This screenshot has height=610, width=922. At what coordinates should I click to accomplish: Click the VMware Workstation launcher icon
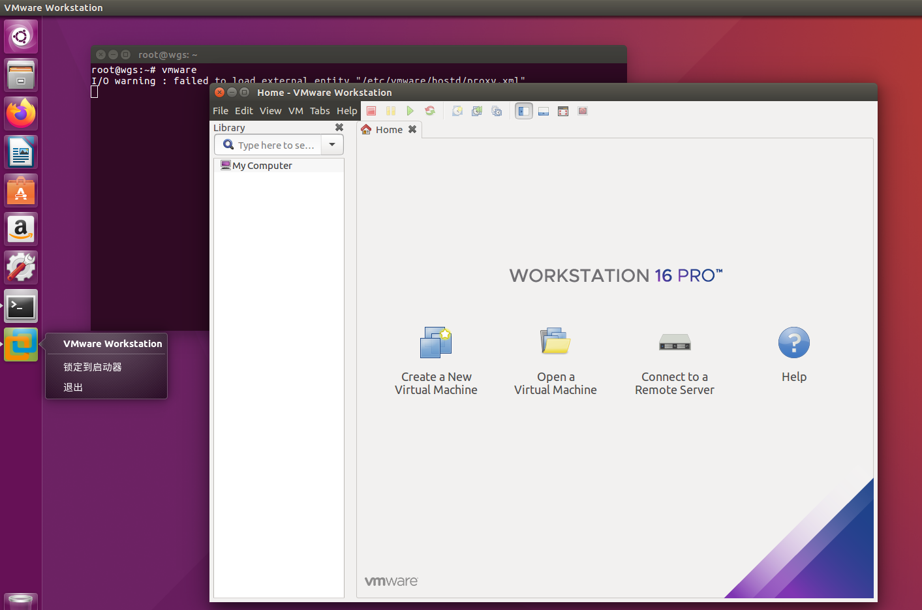point(21,344)
